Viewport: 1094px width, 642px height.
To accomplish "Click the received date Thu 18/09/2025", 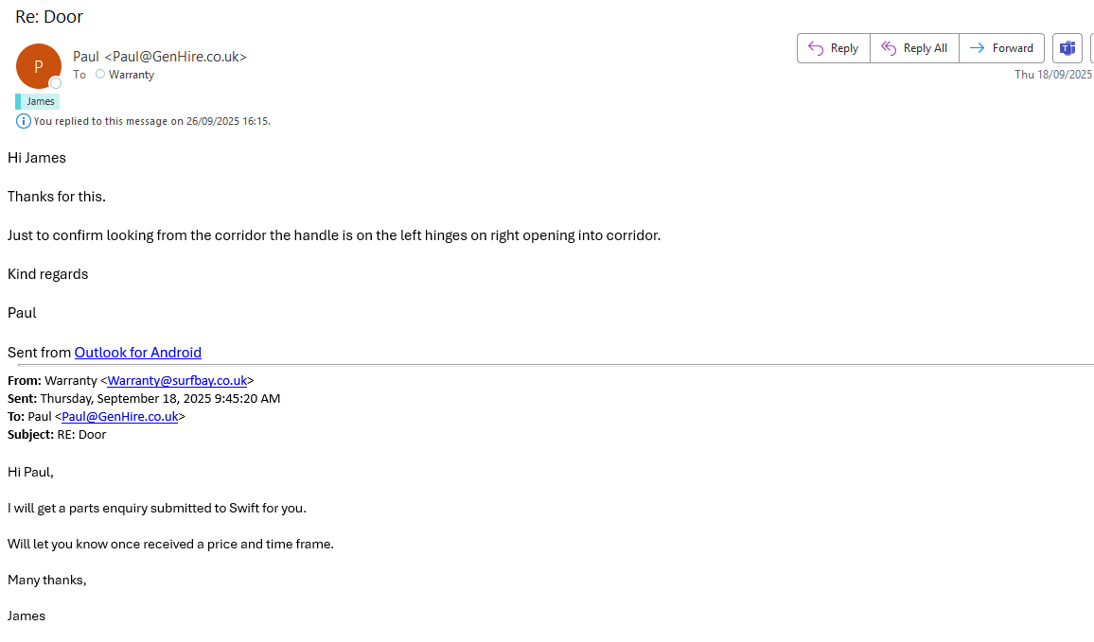I will (x=1053, y=75).
